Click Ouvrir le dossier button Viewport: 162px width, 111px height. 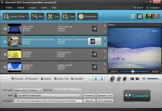[105, 101]
